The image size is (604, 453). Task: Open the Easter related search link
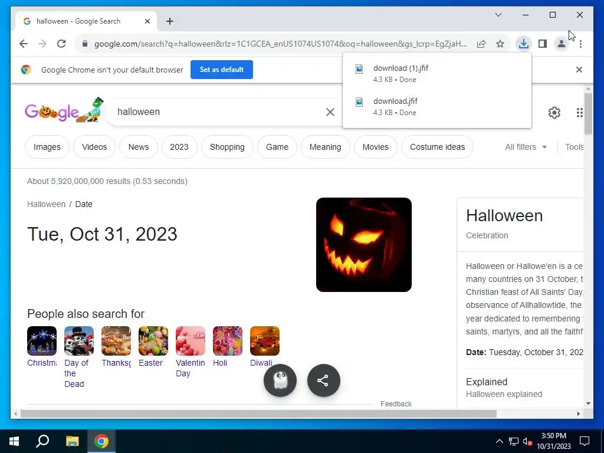(x=150, y=363)
